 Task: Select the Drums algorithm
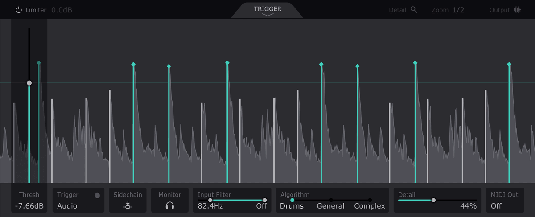pyautogui.click(x=292, y=206)
